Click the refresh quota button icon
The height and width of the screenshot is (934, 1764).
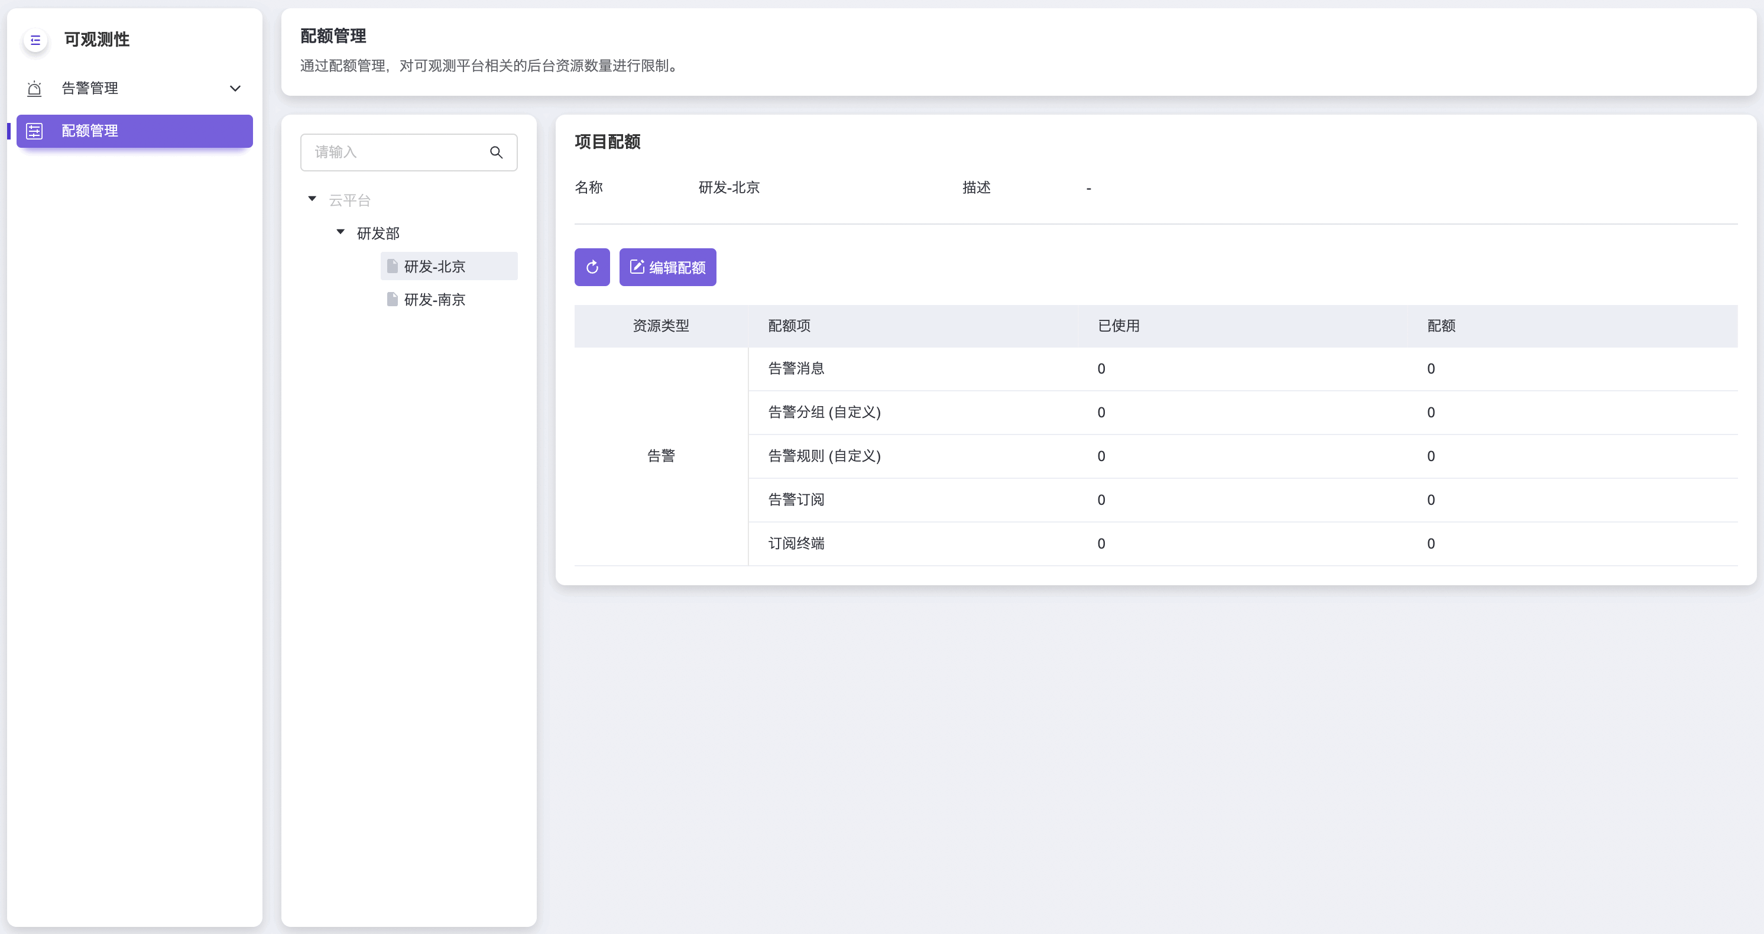[x=592, y=267]
